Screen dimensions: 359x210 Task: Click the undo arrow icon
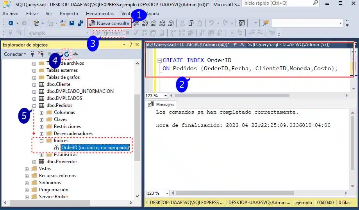tap(211, 23)
